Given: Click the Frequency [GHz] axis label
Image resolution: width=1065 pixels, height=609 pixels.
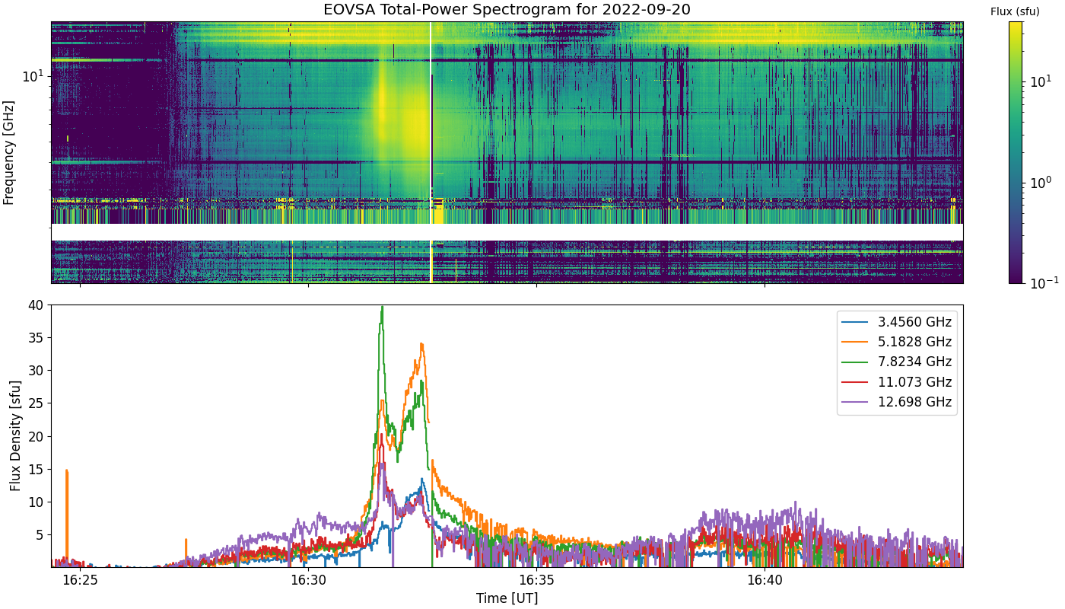Looking at the screenshot, I should click(x=9, y=152).
